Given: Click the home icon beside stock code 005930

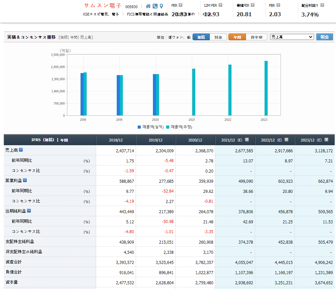Looking at the screenshot, I should pos(148,6).
